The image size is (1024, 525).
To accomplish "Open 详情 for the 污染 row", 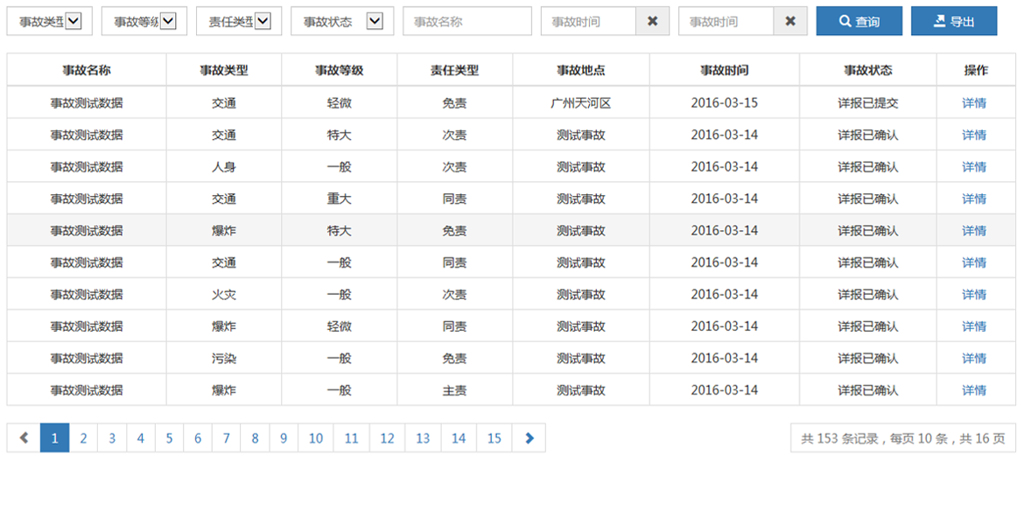I will pyautogui.click(x=974, y=359).
